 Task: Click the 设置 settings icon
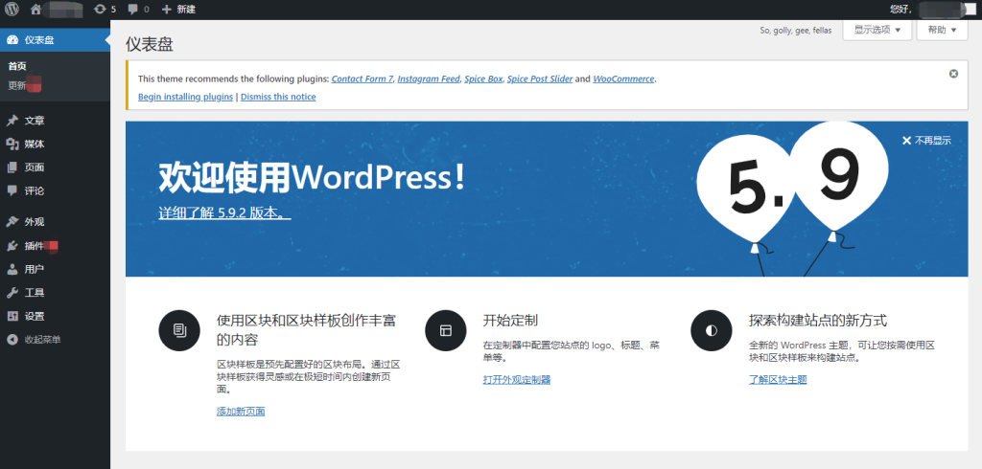coord(12,317)
